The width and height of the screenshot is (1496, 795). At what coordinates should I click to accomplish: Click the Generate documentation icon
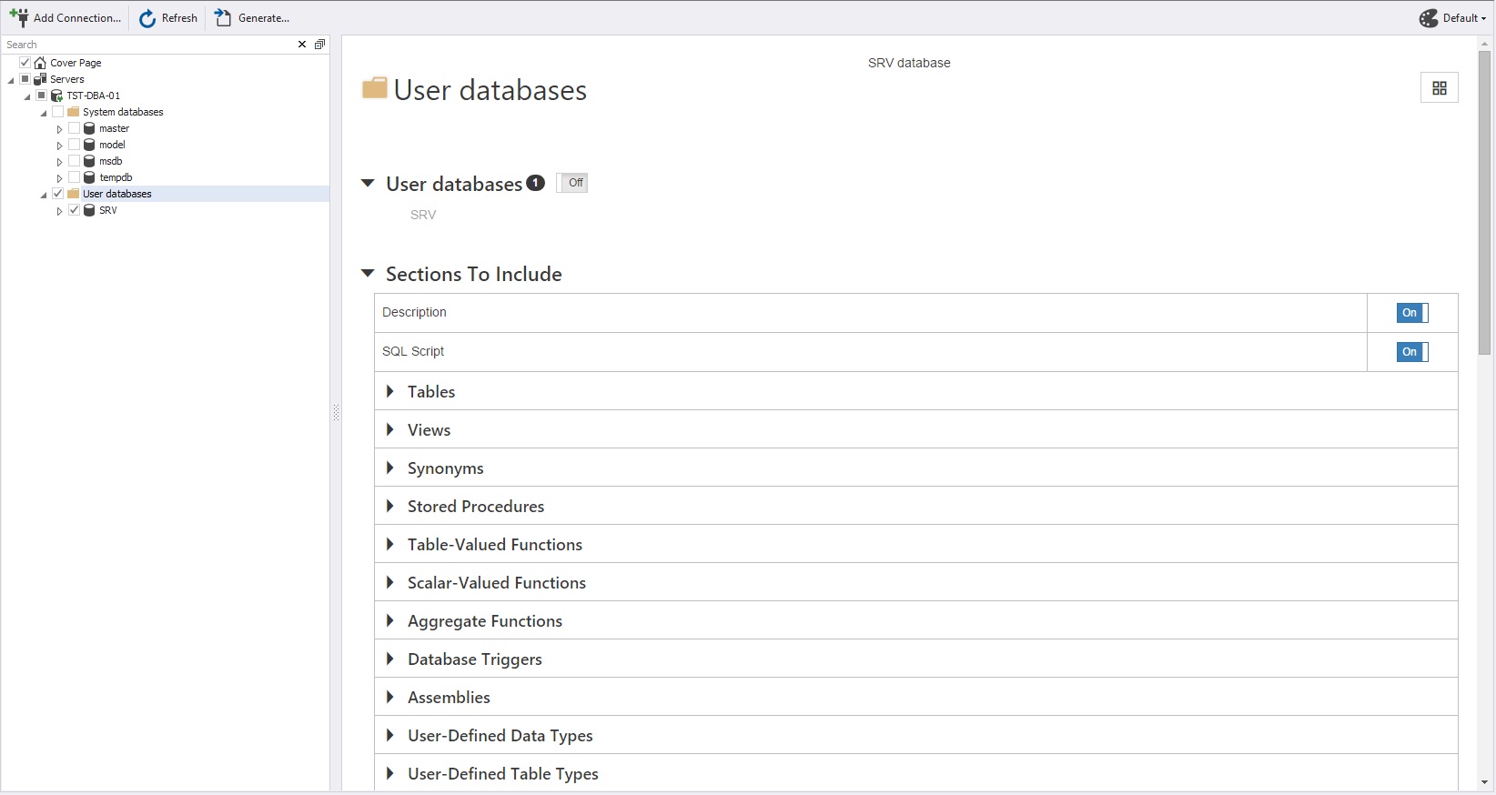(x=223, y=18)
